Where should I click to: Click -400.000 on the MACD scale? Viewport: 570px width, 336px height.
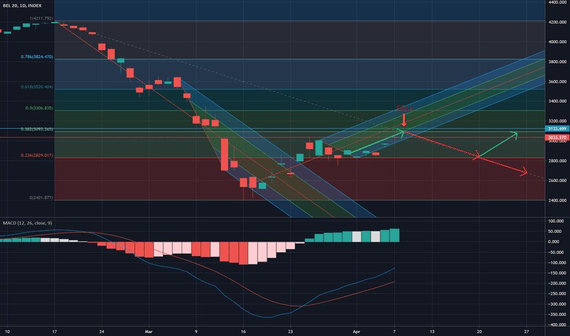point(556,325)
